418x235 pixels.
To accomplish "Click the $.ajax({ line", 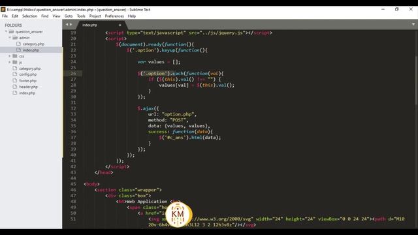I will pyautogui.click(x=148, y=108).
